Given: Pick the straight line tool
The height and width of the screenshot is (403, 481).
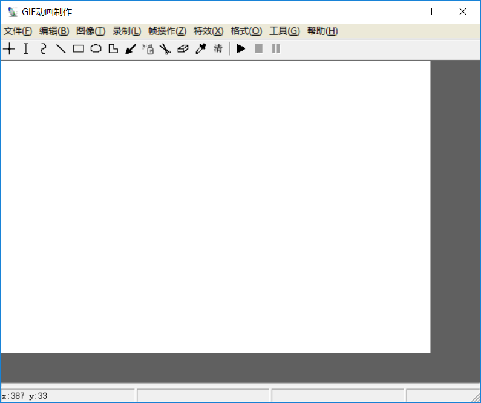Looking at the screenshot, I should [61, 49].
